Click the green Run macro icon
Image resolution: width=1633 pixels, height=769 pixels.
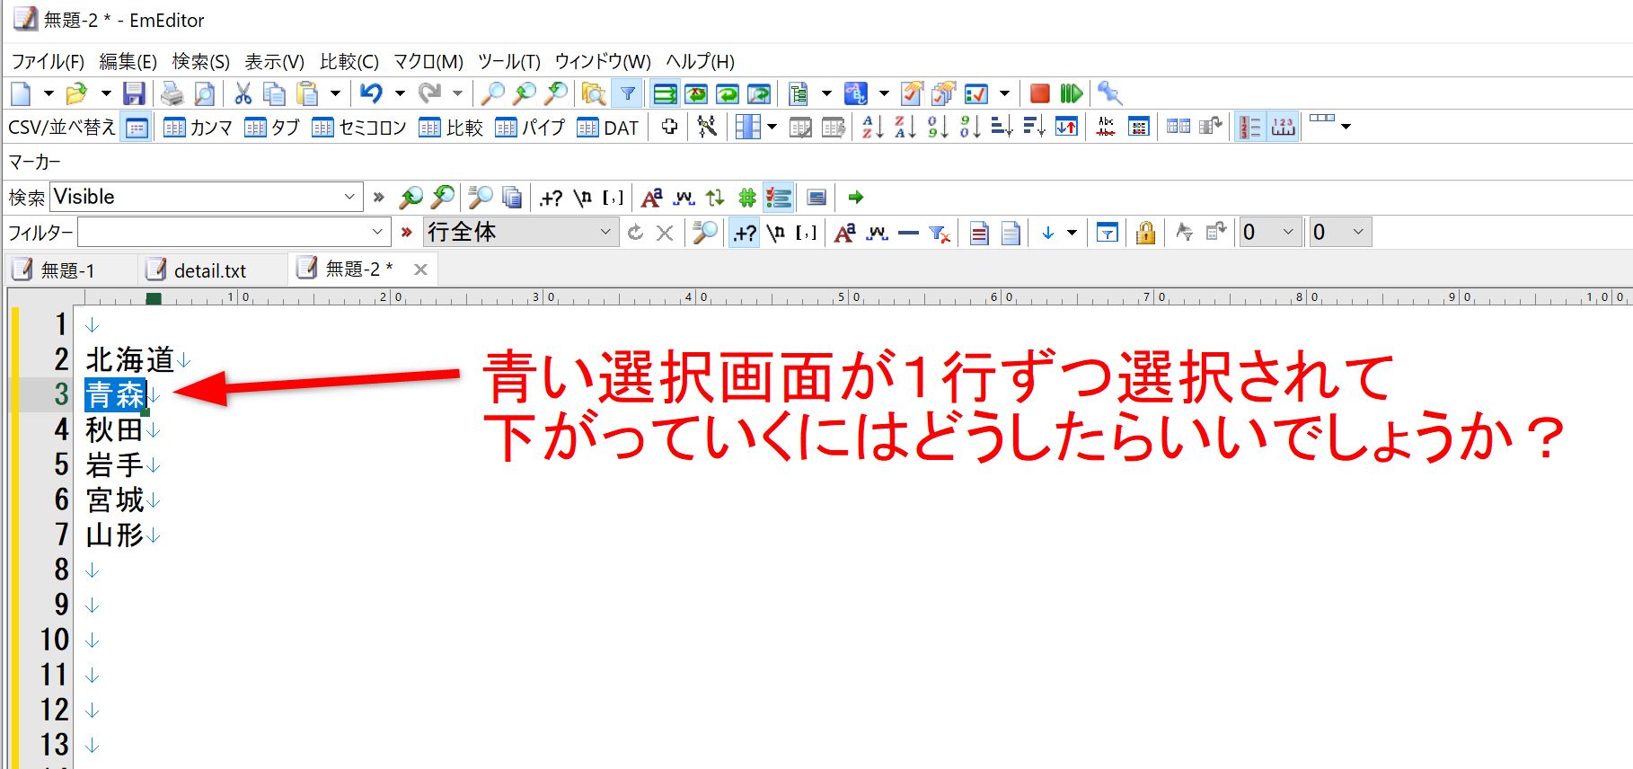1071,93
